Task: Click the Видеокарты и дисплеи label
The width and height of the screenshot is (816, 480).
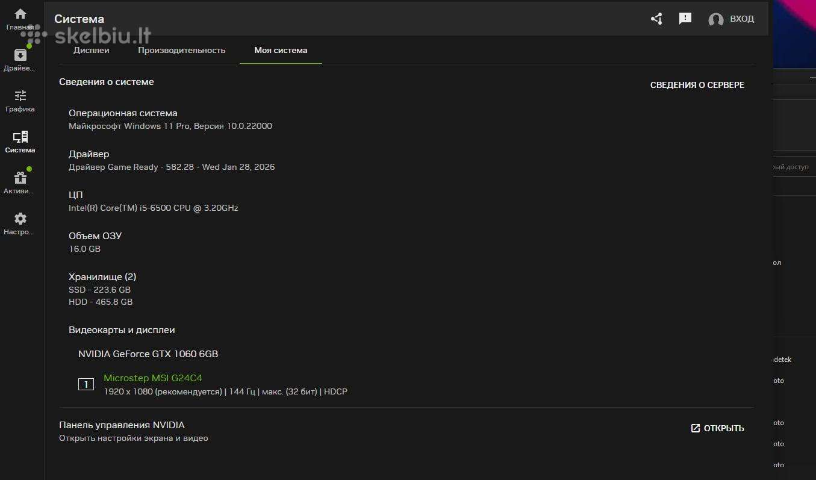Action: tap(122, 330)
